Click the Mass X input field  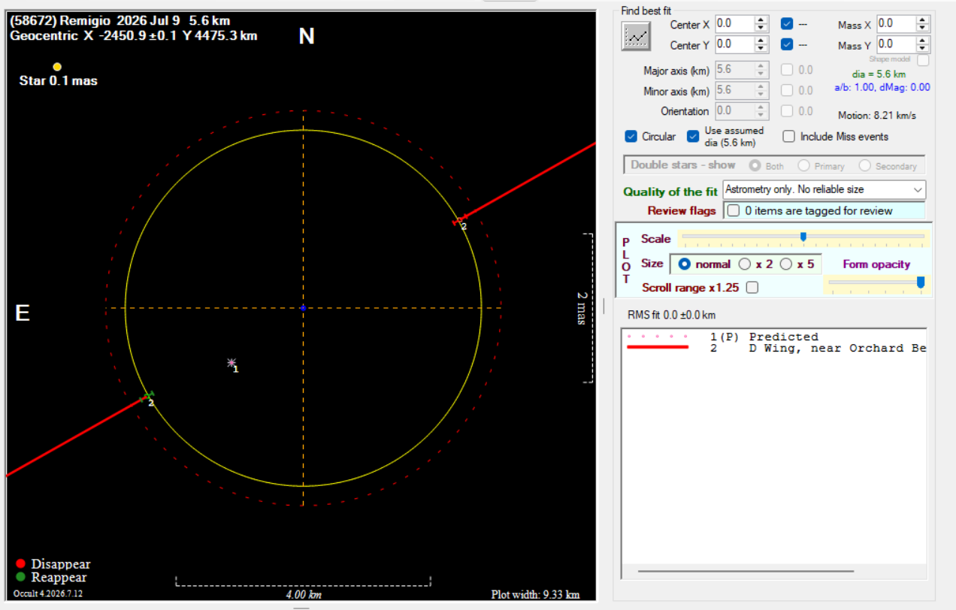[x=897, y=25]
